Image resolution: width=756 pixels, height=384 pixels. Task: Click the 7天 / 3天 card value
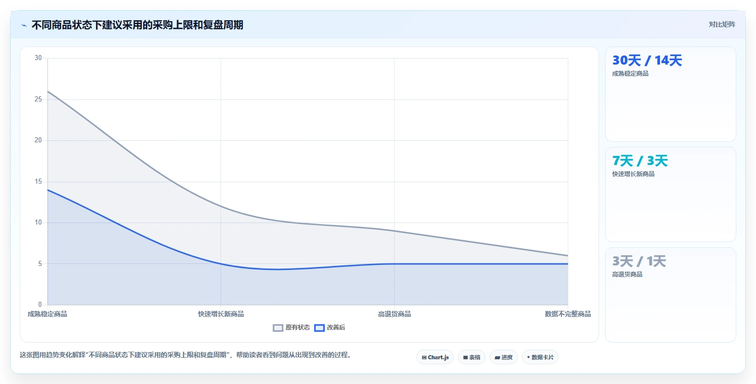click(x=640, y=161)
